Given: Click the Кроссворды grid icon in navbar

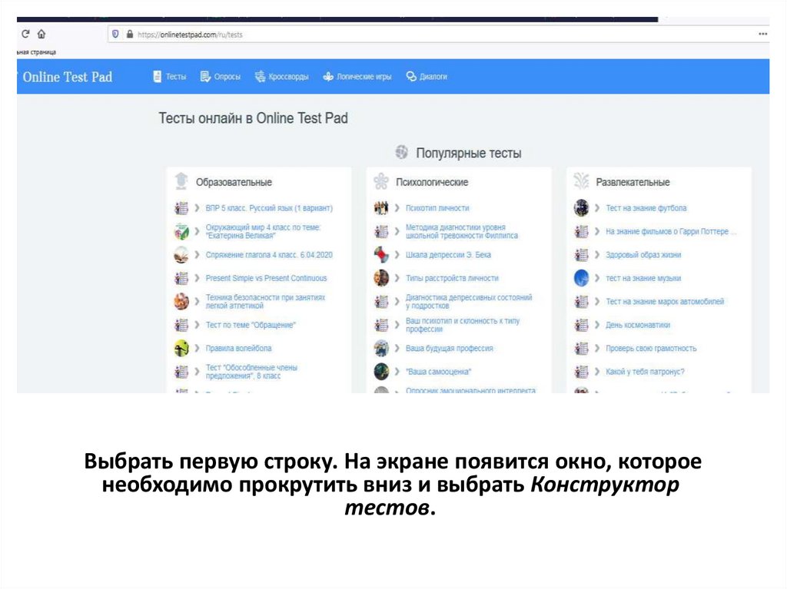Looking at the screenshot, I should (260, 76).
